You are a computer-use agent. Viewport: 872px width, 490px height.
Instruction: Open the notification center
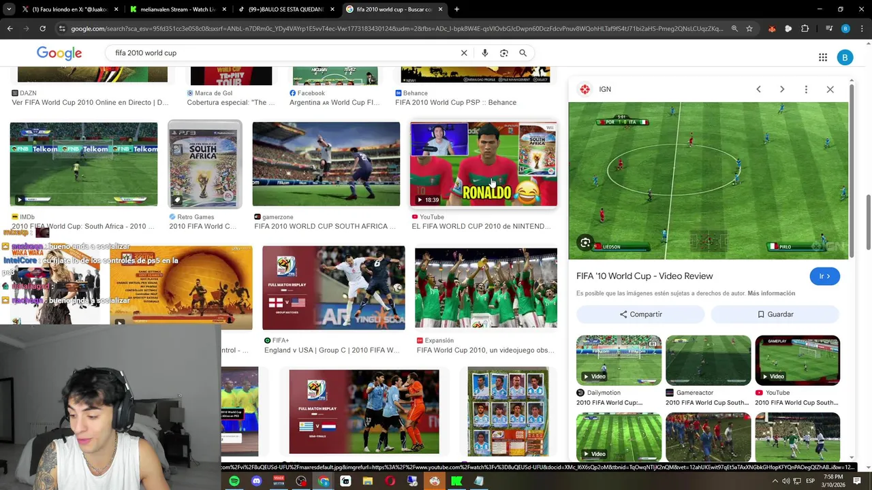pos(857,481)
